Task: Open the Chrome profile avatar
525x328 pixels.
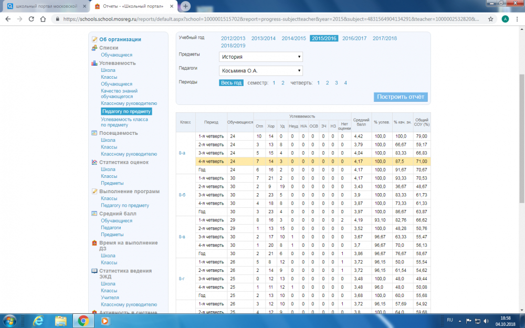Action: click(505, 19)
